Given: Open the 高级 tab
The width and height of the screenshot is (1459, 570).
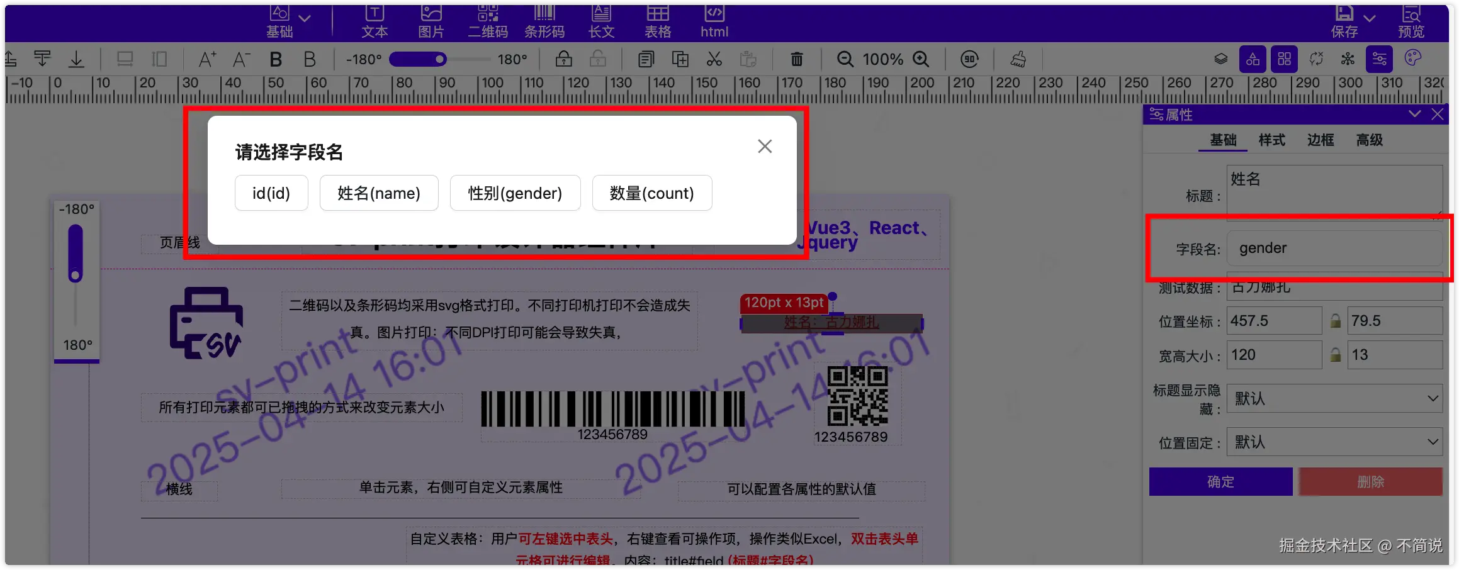Looking at the screenshot, I should click(1370, 140).
